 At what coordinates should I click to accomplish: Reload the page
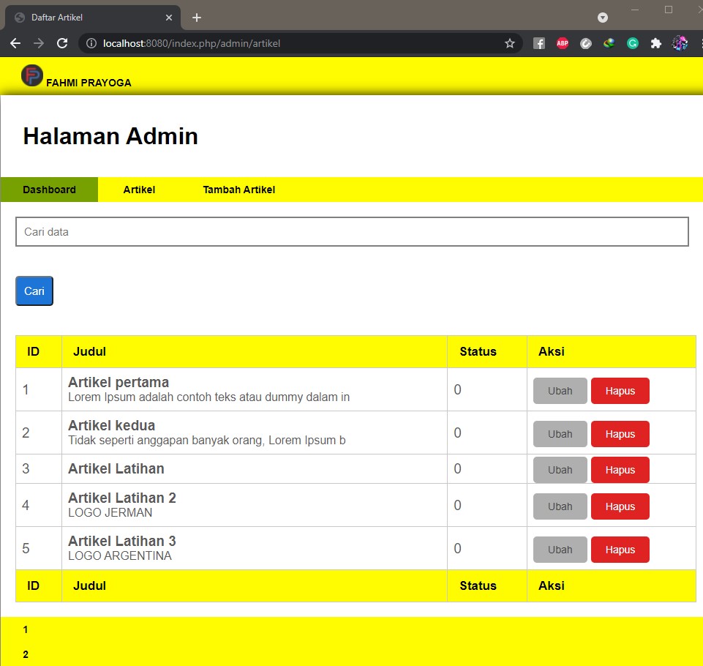pos(62,43)
